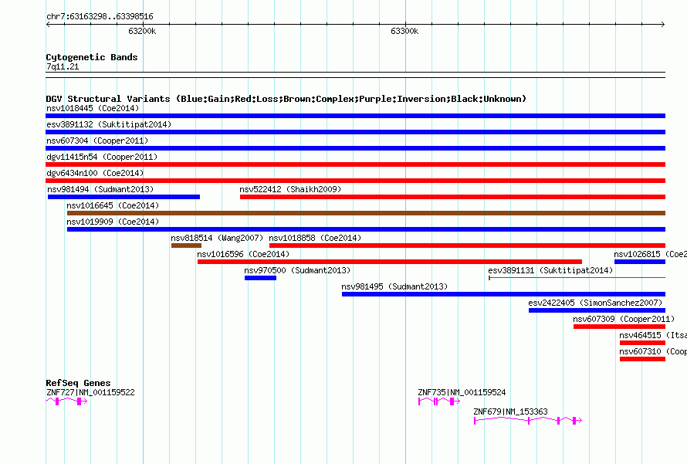Click the ZNF727 gene glyph

[x=66, y=401]
